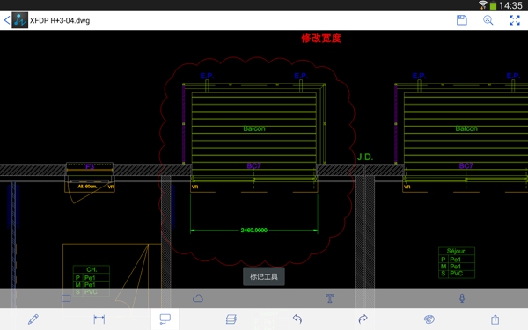This screenshot has height=330, width=528.
Task: Open the pencil draw tools
Action: [x=33, y=319]
